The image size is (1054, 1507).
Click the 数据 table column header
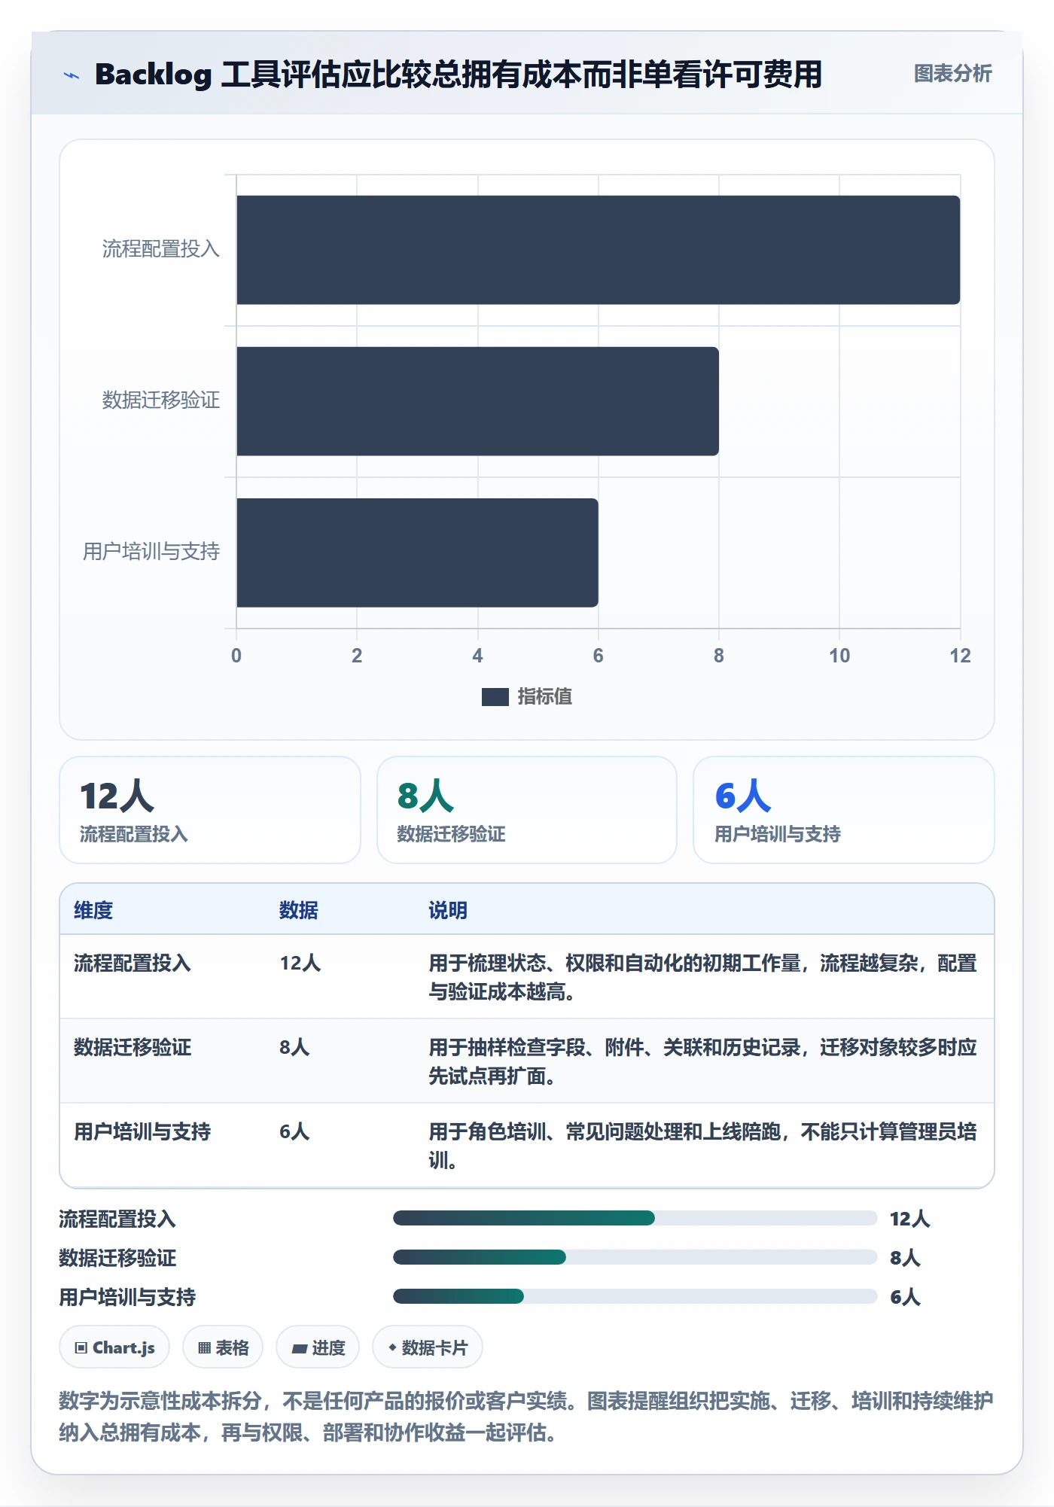(x=299, y=911)
